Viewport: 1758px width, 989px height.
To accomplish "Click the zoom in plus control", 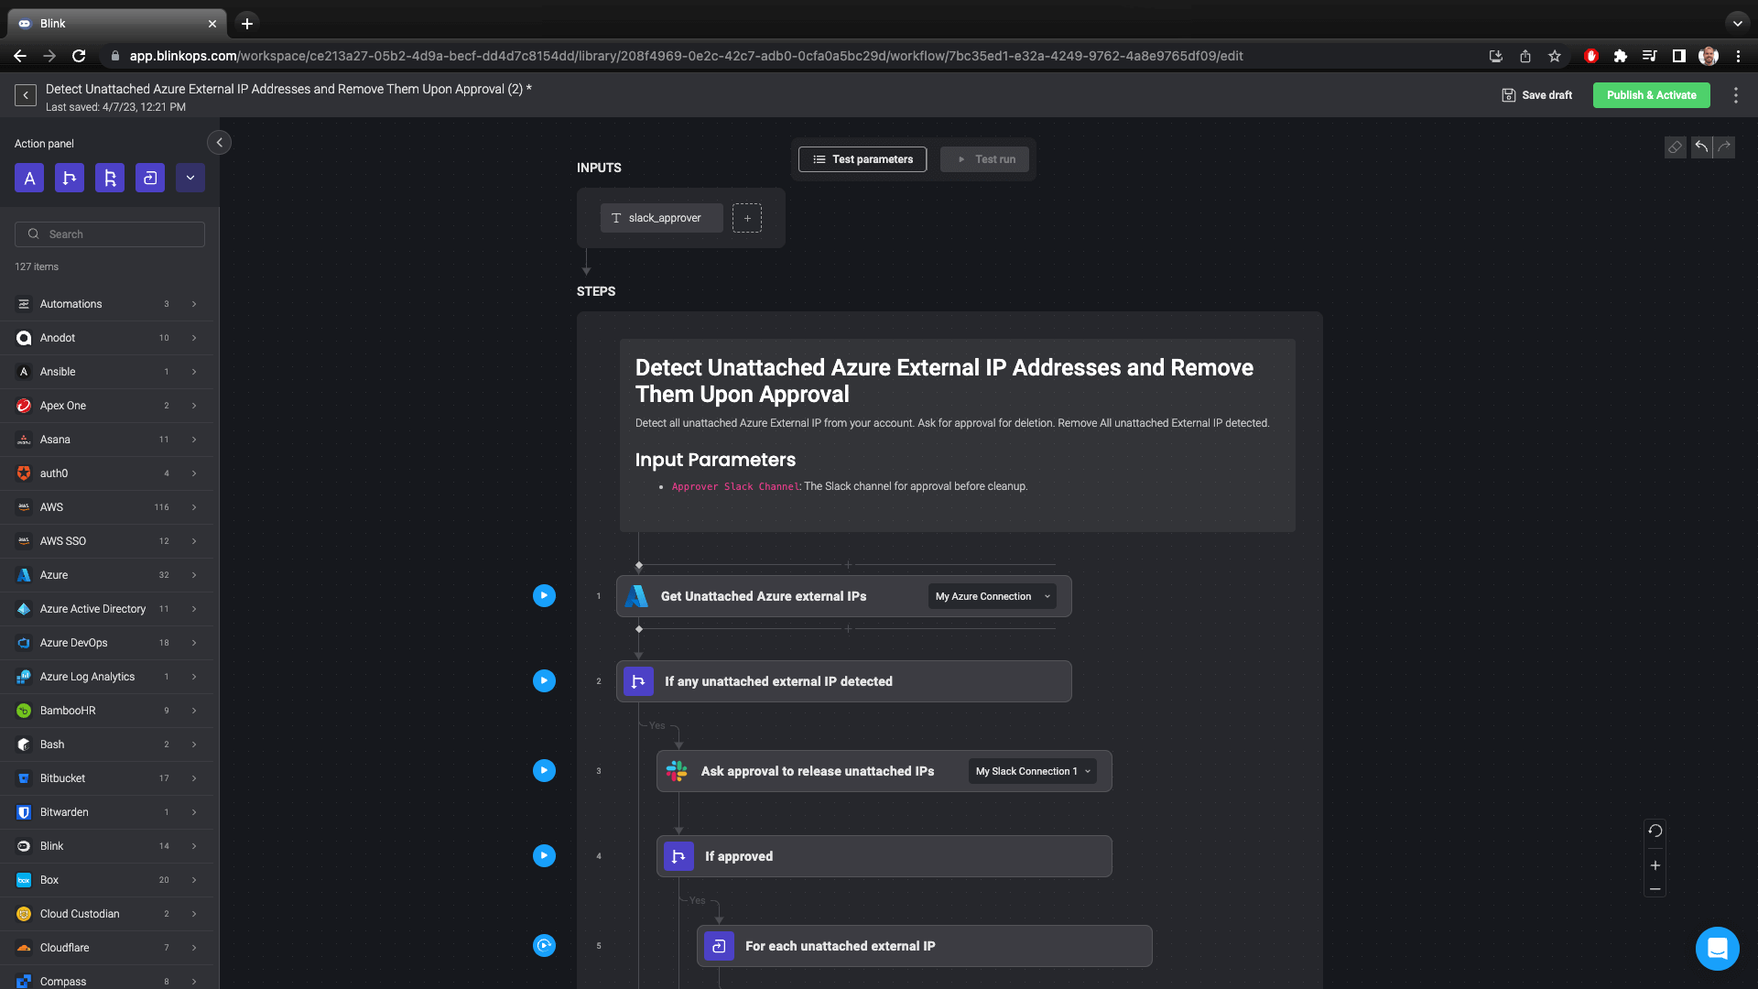I will pos(1655,864).
